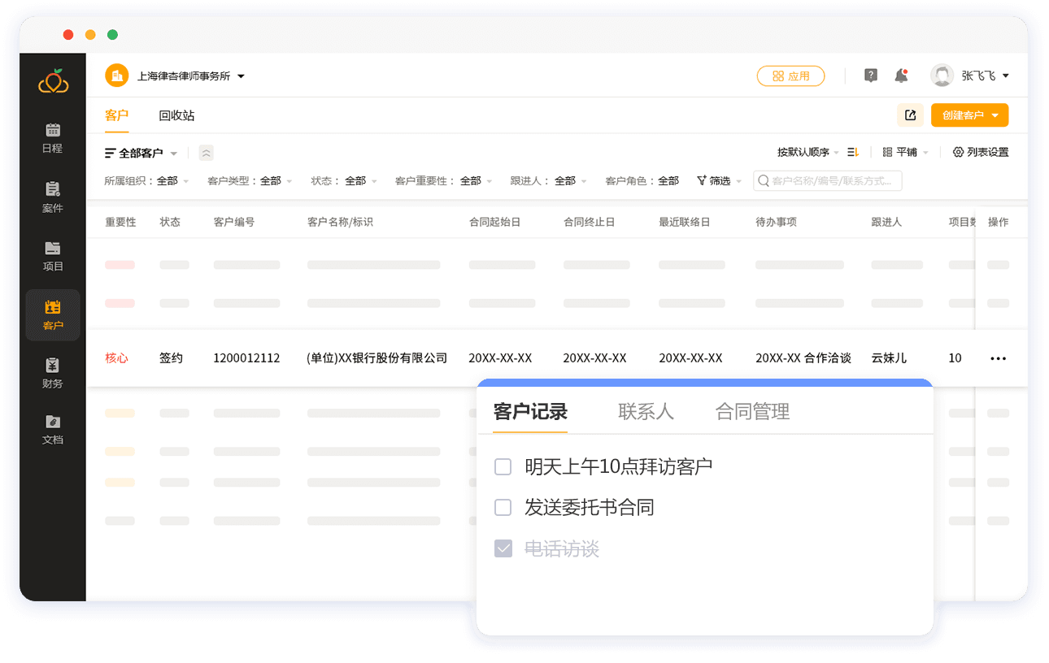1049x663 pixels.
Task: Open the 财务 finance section in the sidebar
Action: pos(53,371)
